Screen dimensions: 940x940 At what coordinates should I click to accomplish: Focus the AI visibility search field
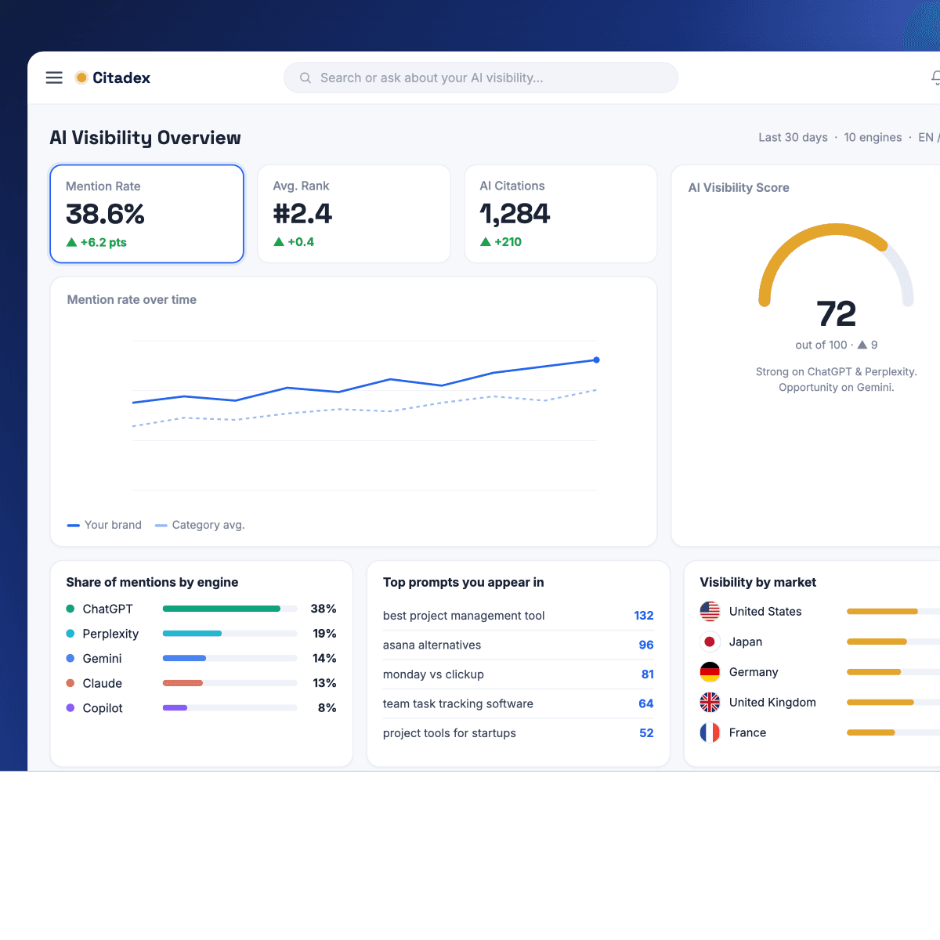click(481, 78)
